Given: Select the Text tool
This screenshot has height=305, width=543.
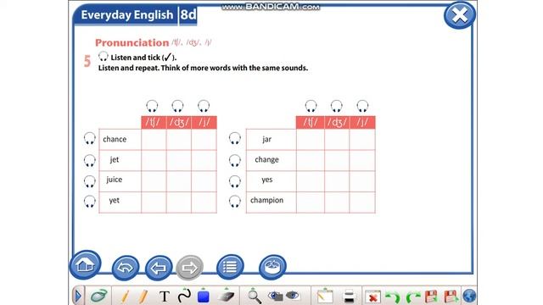Looking at the screenshot, I should [165, 297].
